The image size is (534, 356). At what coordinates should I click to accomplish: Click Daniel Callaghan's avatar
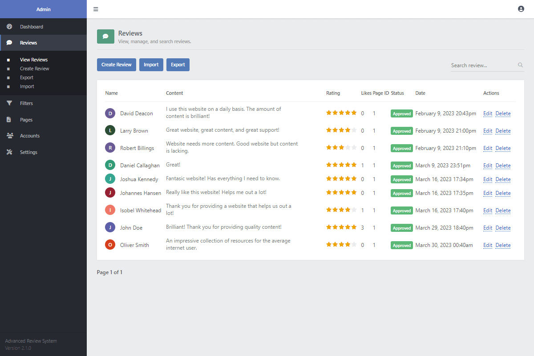(x=110, y=165)
